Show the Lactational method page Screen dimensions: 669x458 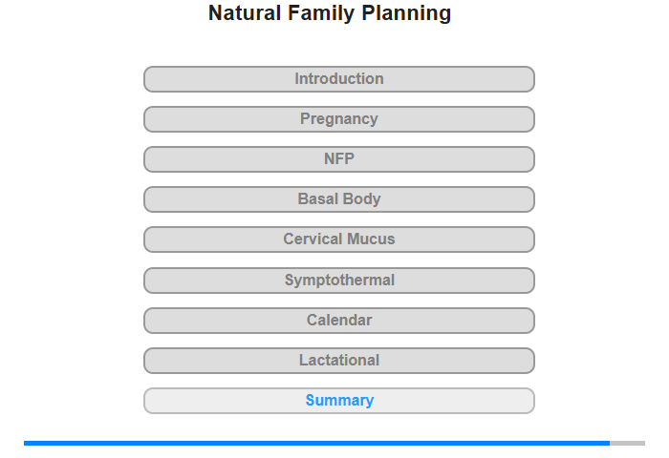click(x=339, y=361)
